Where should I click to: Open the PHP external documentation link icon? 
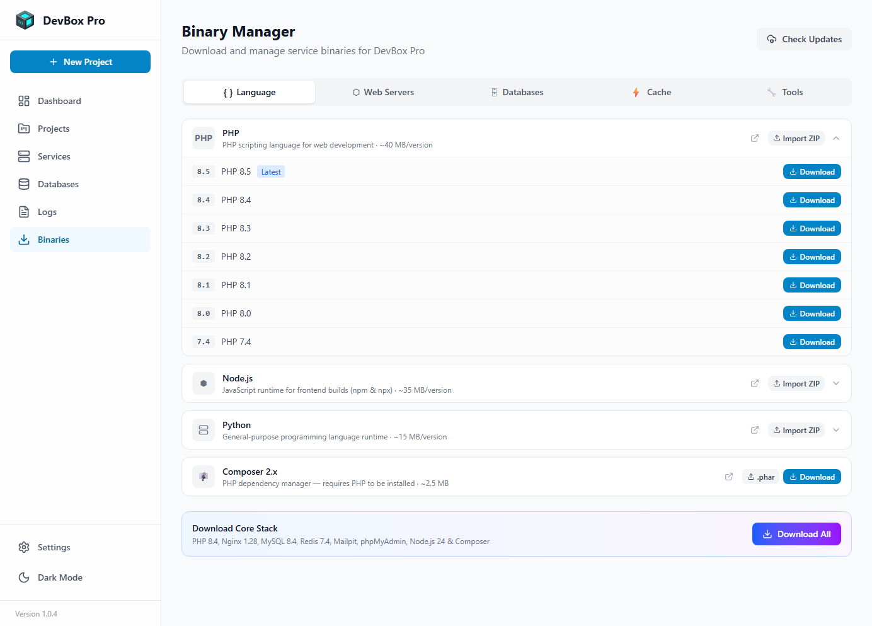point(754,137)
